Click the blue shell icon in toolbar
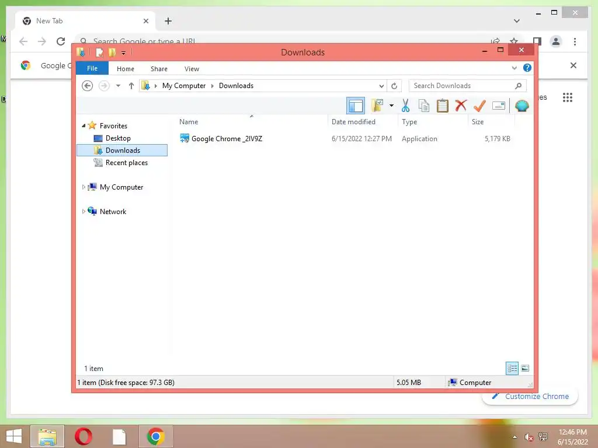Screen dimensions: 598x448 (x=521, y=106)
